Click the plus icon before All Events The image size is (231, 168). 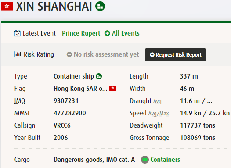pyautogui.click(x=107, y=33)
